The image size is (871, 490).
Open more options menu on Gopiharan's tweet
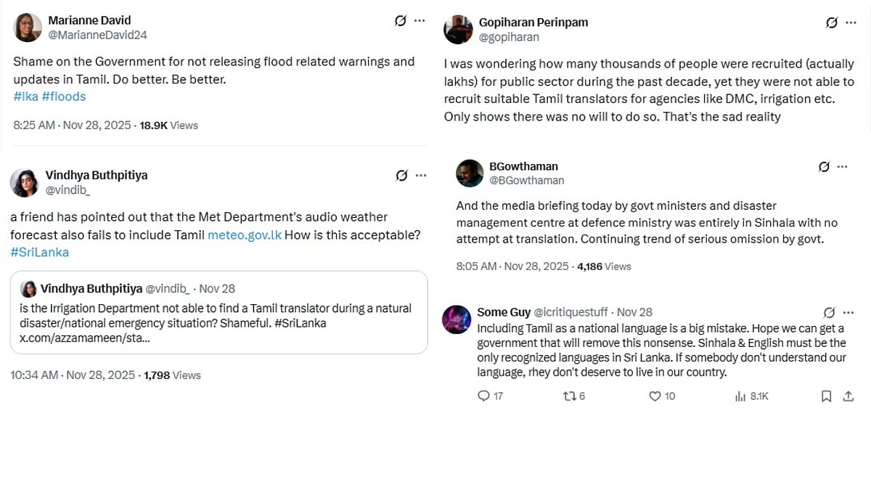(x=851, y=23)
